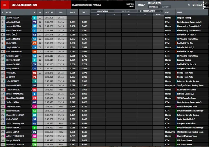Click the Gap P. column header
This screenshot has width=209, height=147.
point(73,12)
